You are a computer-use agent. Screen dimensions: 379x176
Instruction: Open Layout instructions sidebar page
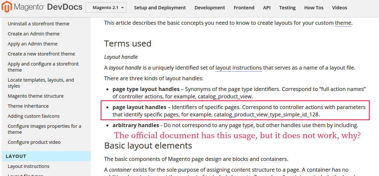coord(28,166)
